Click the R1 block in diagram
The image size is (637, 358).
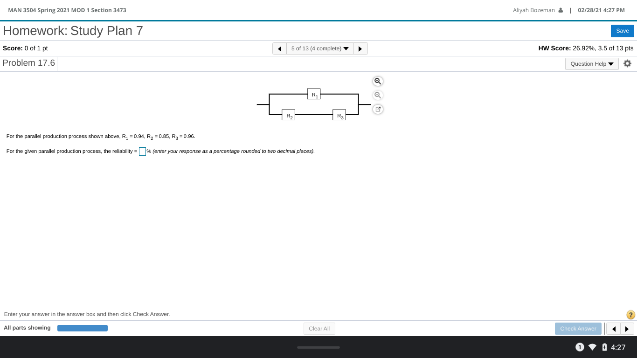[x=314, y=94]
